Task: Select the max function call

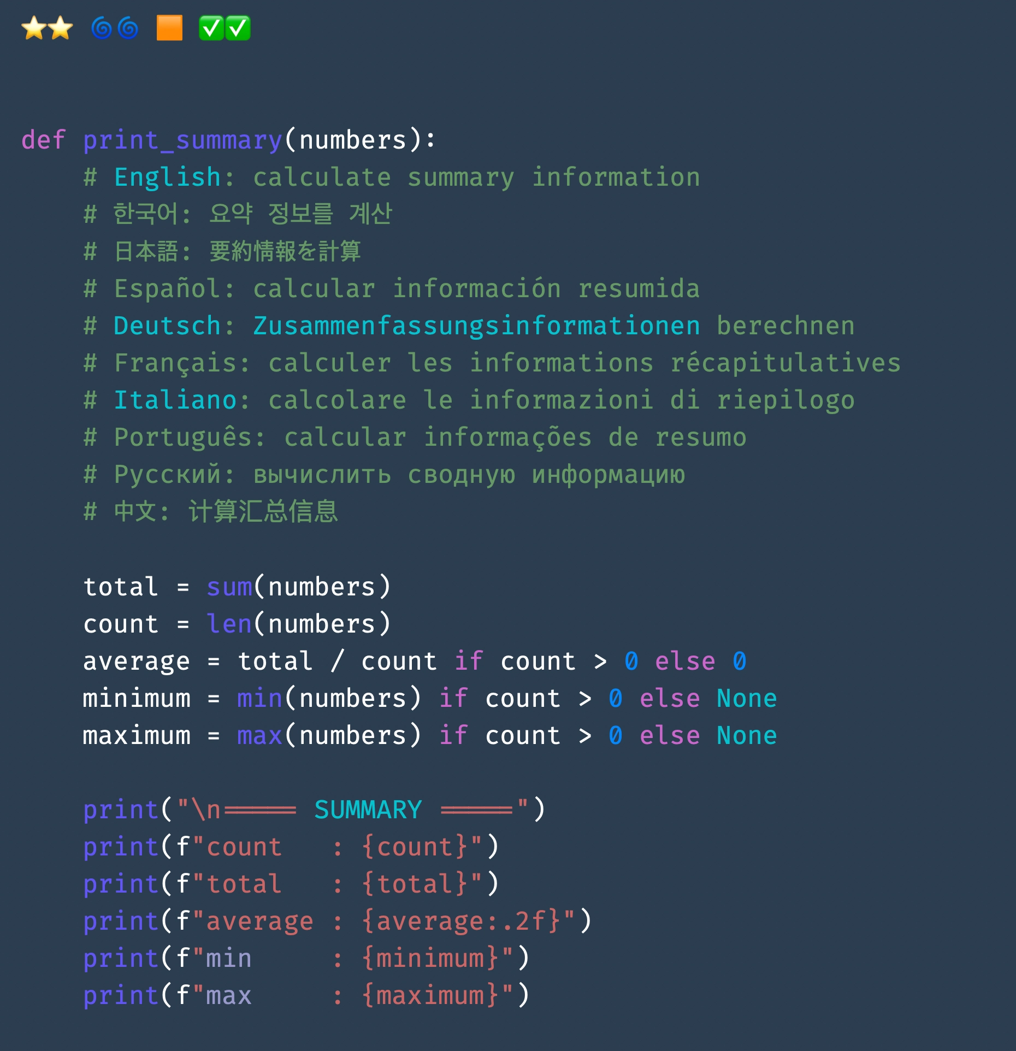Action: [x=259, y=734]
